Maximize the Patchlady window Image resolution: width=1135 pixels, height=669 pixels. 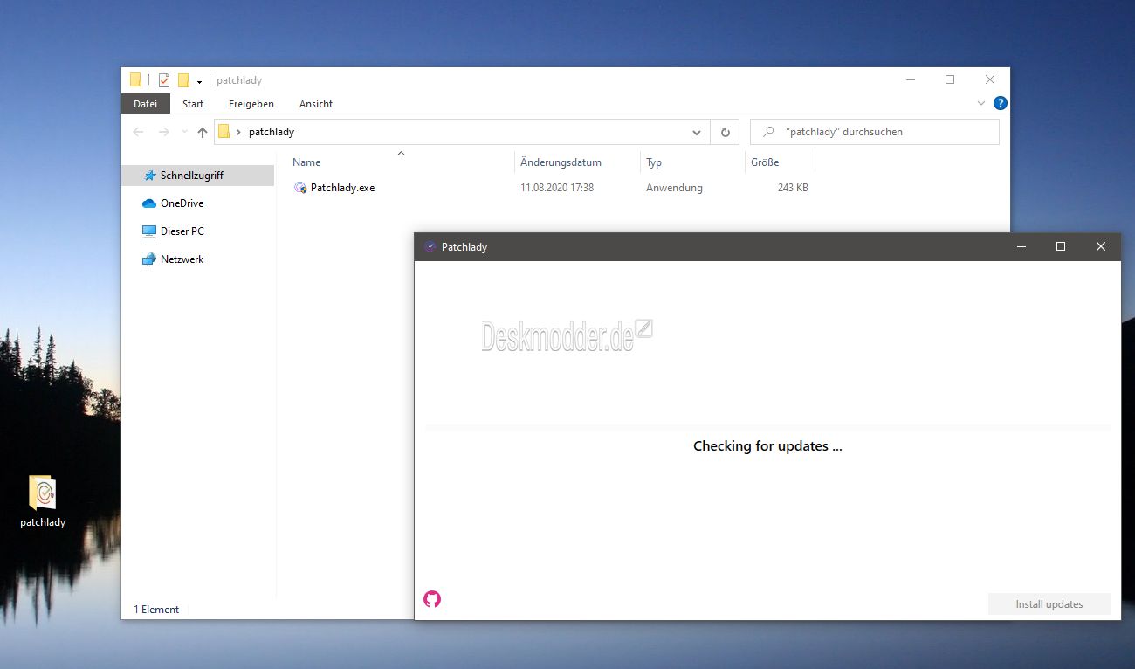point(1061,246)
